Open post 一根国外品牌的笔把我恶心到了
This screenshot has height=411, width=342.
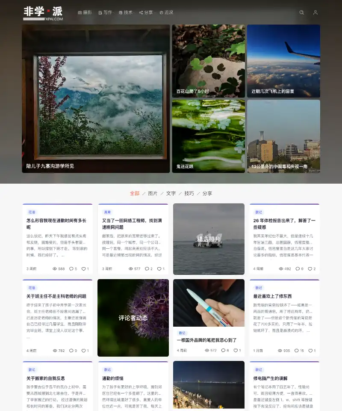[x=207, y=340]
